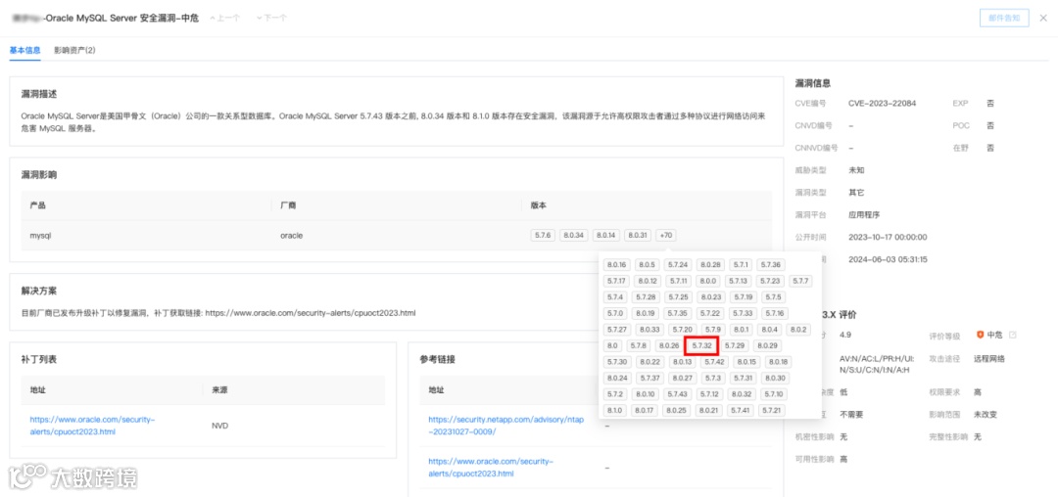Image resolution: width=1058 pixels, height=497 pixels.
Task: Click the 5.7.37 version tag
Action: (x=650, y=378)
